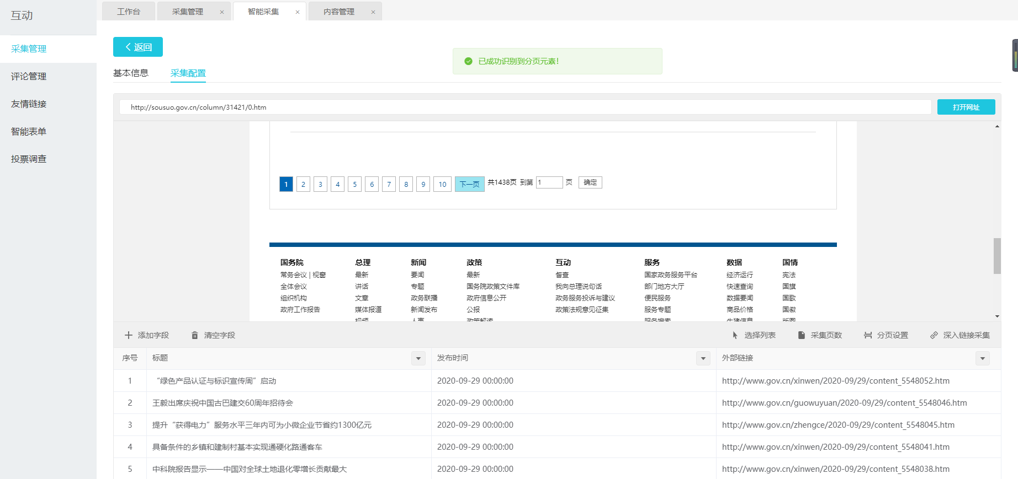Click the plus icon for 添加字段

(129, 335)
